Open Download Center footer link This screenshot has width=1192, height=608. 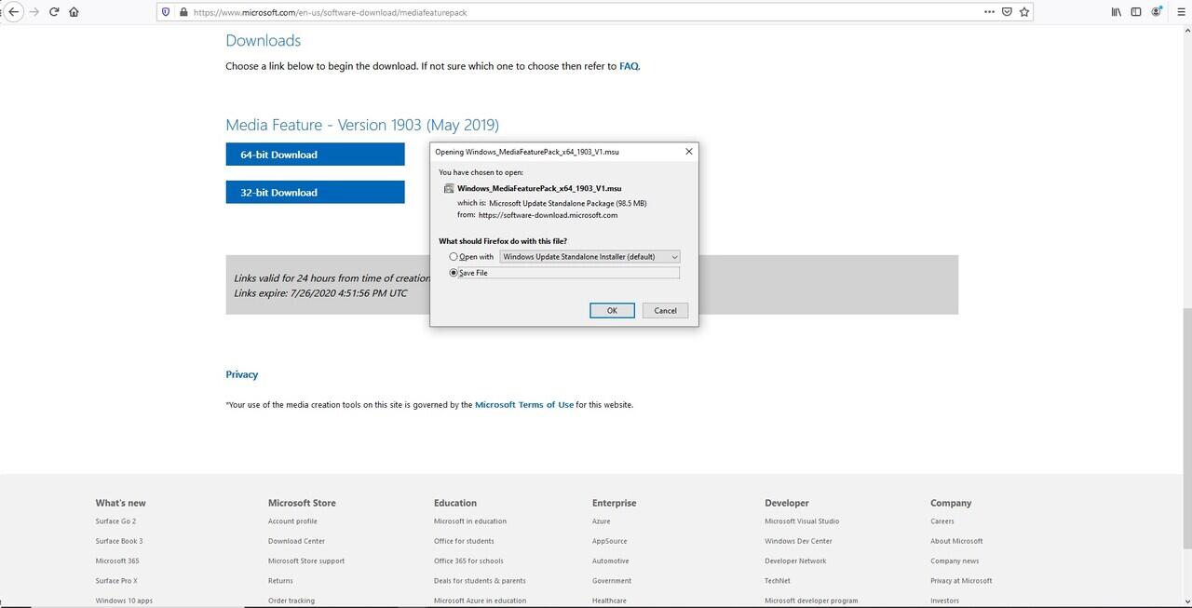pos(296,541)
